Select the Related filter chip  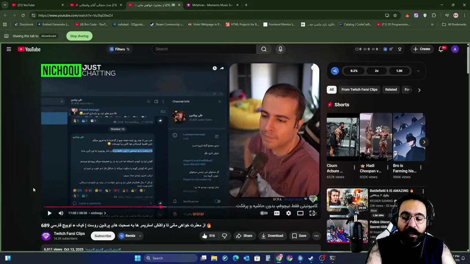[391, 89]
